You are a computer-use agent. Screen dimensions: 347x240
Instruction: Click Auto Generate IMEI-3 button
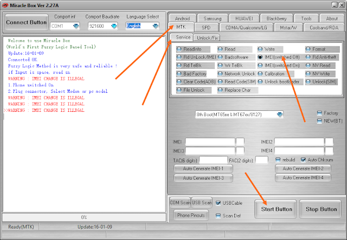(x=203, y=178)
